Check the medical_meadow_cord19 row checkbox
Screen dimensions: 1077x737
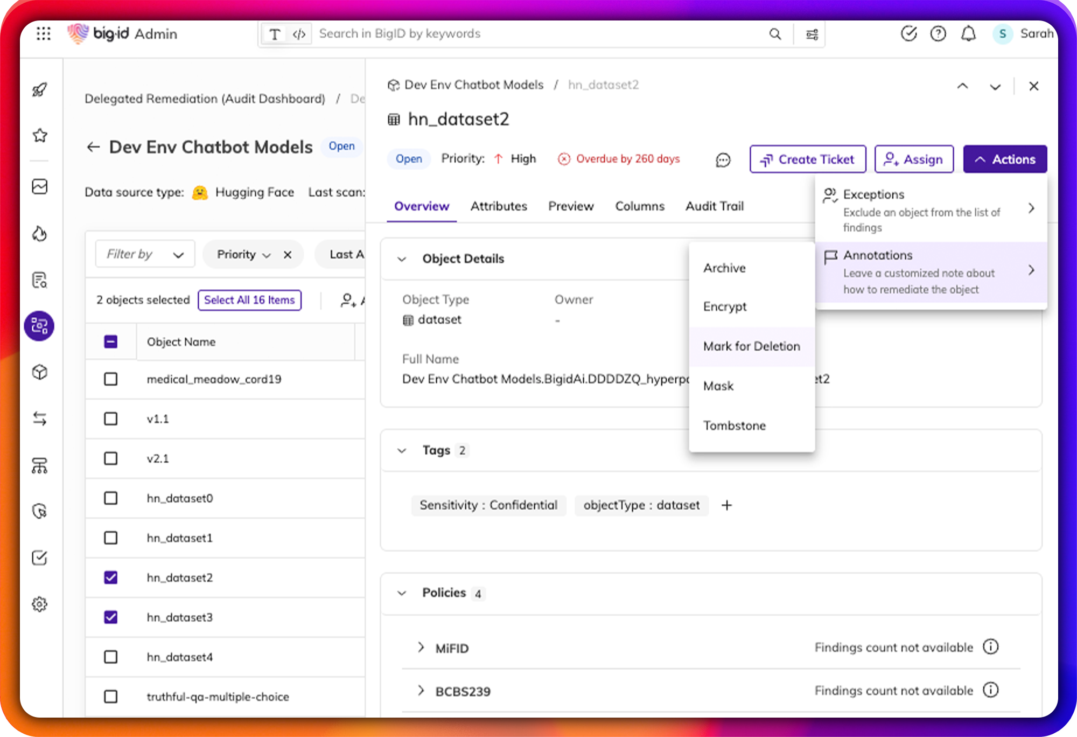111,379
